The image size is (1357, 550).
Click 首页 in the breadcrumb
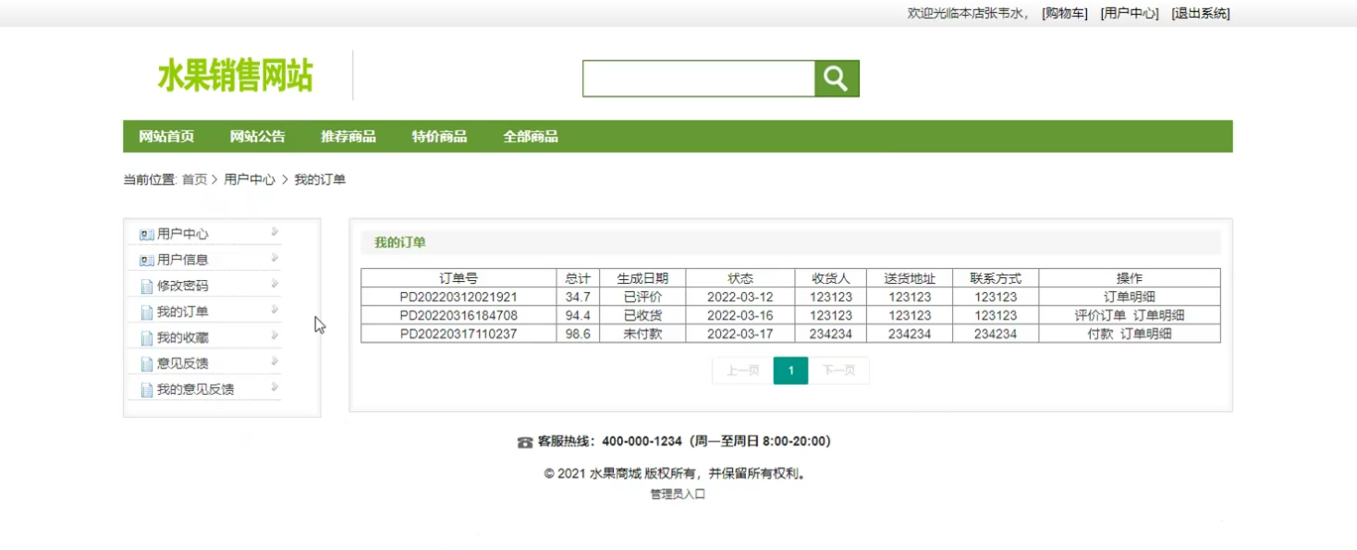pyautogui.click(x=194, y=180)
